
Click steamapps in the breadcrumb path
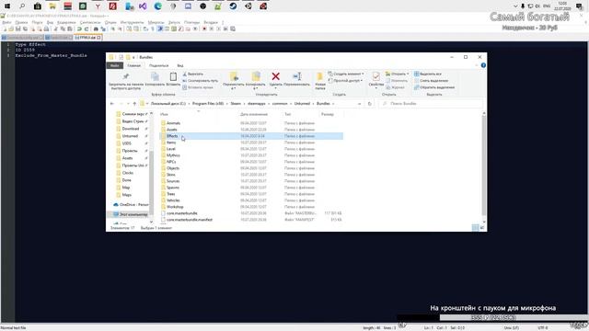click(257, 104)
